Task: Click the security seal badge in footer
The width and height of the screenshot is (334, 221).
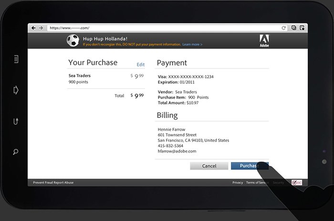Action: (x=297, y=183)
